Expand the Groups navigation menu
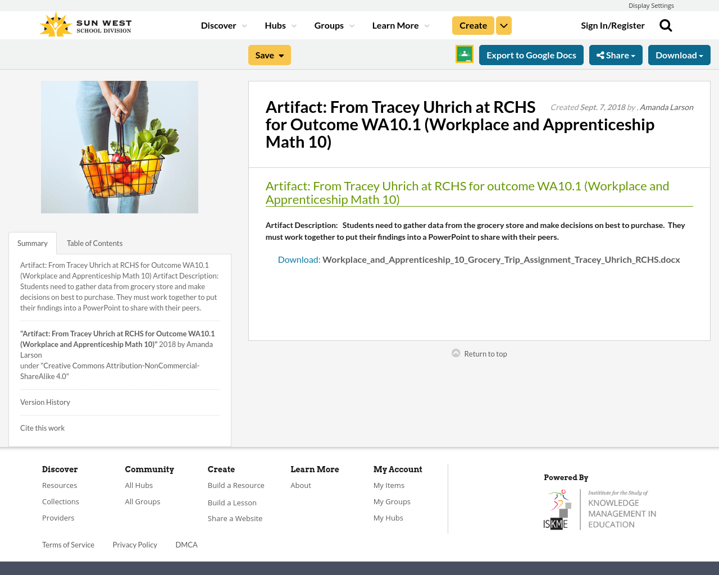This screenshot has height=575, width=719. pos(334,26)
